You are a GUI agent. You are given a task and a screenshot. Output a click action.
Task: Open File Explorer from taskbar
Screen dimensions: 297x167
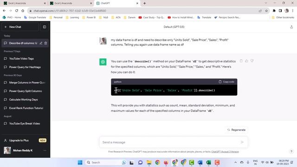pyautogui.click(x=149, y=162)
